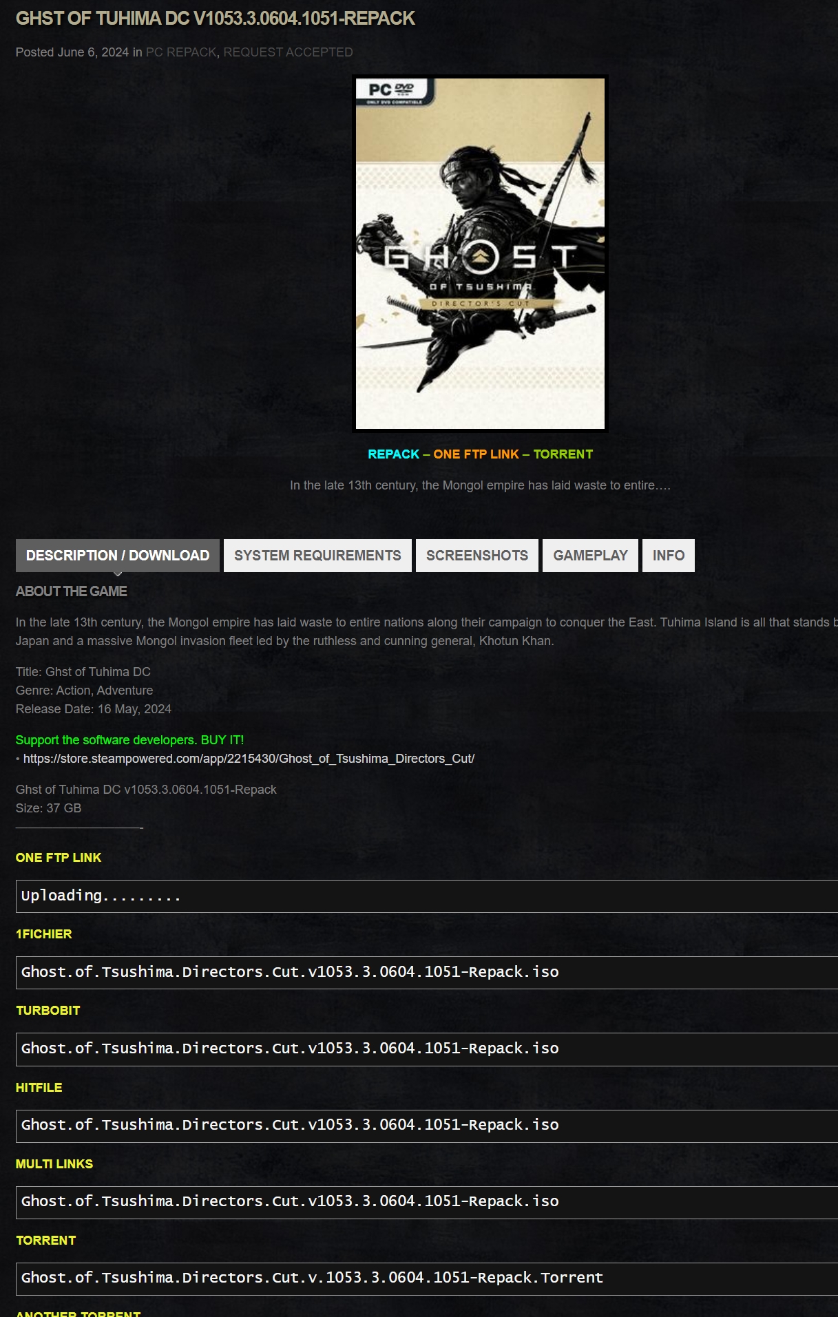Click the 'Title: Ghst of Tuhima DC' text

[x=83, y=672]
